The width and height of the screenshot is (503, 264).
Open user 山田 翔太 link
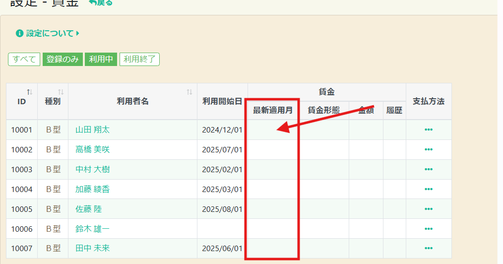coord(92,130)
